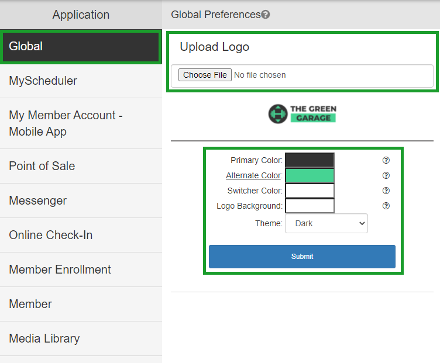Pick the Logo Background swatch
The width and height of the screenshot is (440, 363).
(x=310, y=206)
